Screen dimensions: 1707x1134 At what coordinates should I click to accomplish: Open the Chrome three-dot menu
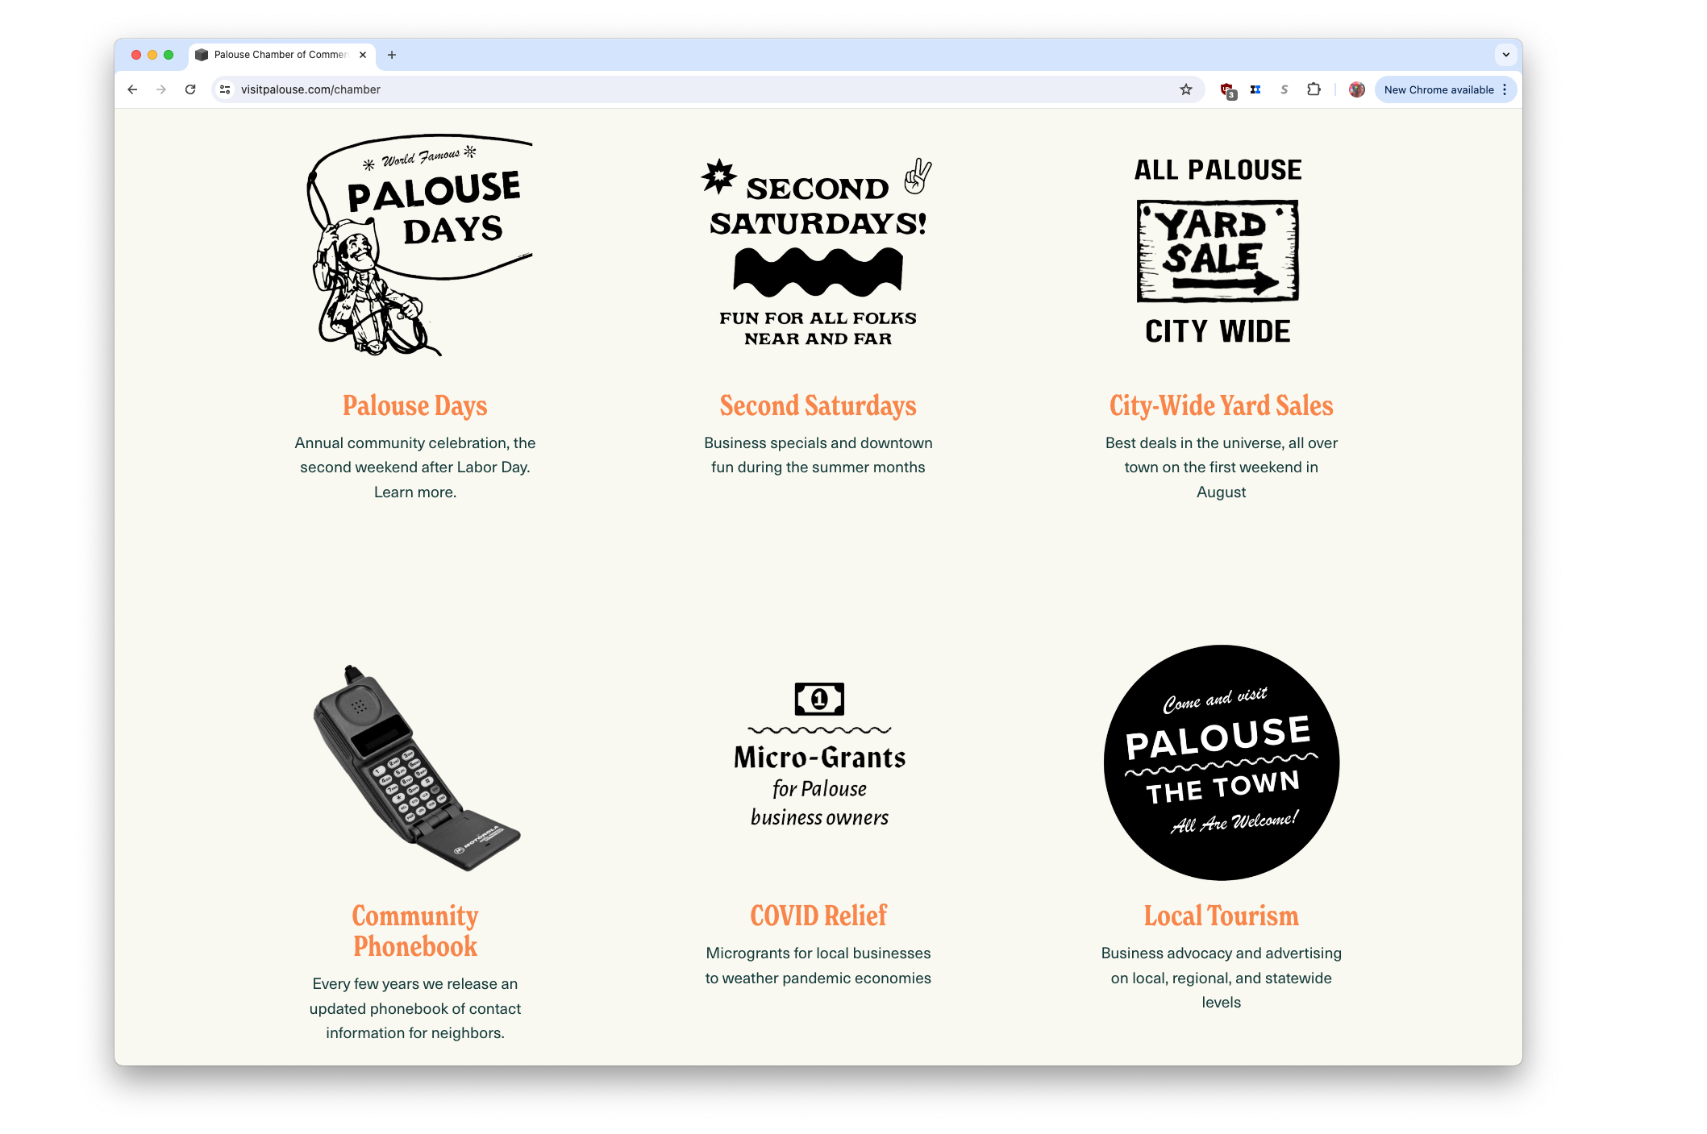tap(1505, 89)
